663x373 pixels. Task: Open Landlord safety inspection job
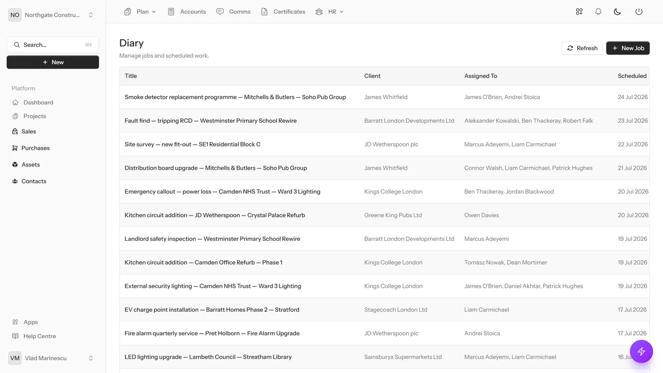(x=212, y=239)
